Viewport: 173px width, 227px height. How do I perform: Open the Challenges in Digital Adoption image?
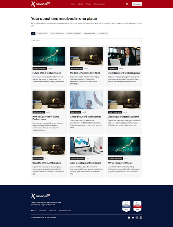pos(124,100)
